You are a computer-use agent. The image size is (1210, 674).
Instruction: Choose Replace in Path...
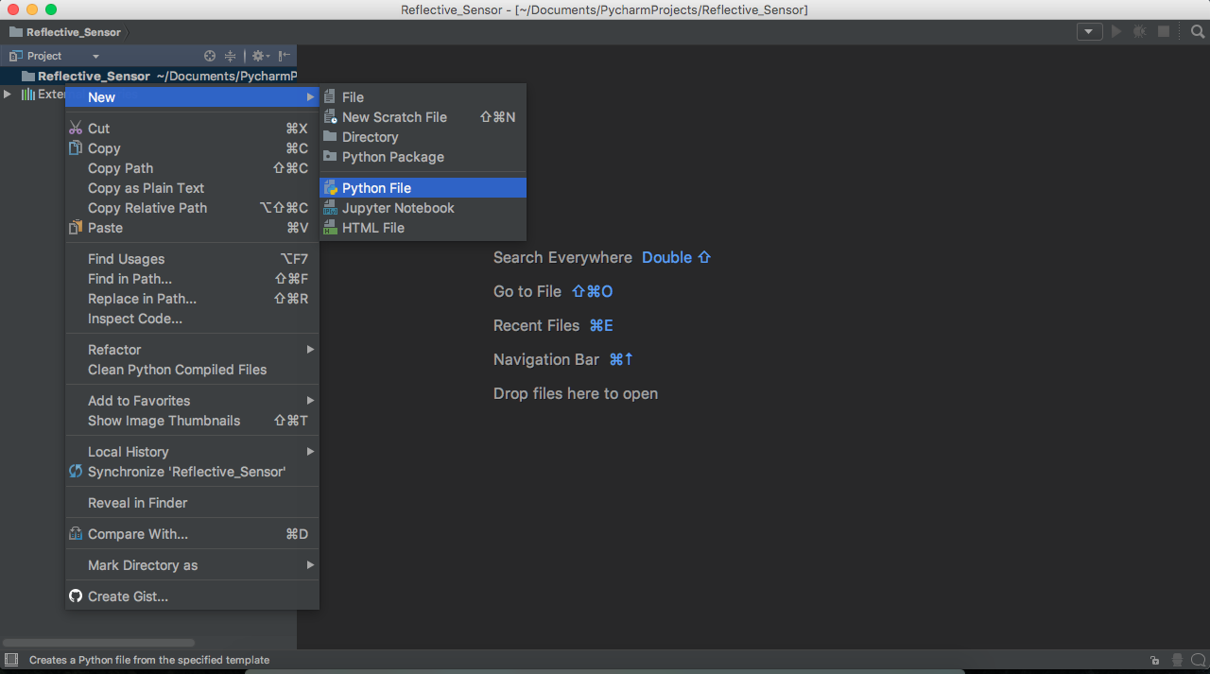pos(192,299)
